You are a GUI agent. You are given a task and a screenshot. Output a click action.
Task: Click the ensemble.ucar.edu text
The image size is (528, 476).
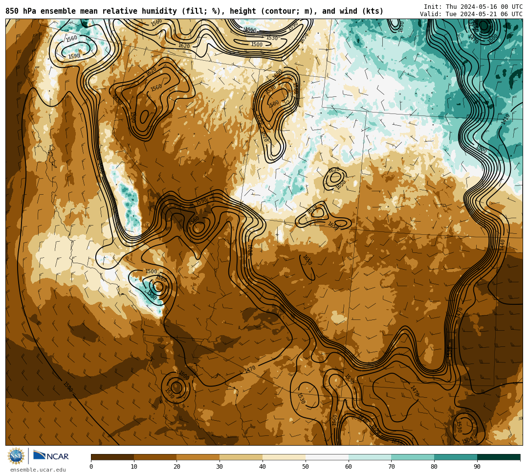coord(38,470)
